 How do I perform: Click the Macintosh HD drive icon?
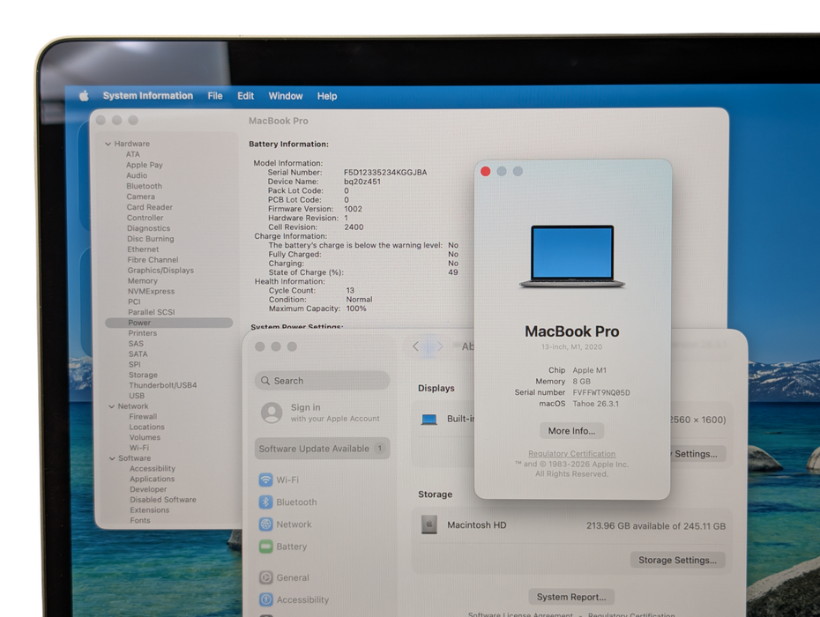tap(429, 524)
